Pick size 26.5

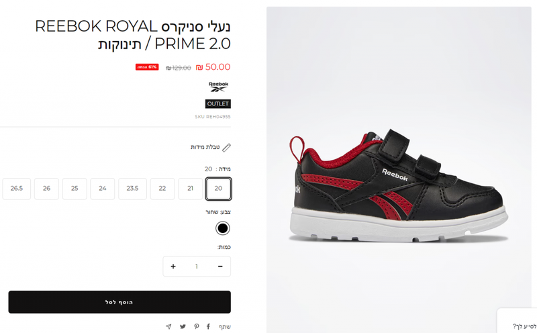click(x=16, y=189)
